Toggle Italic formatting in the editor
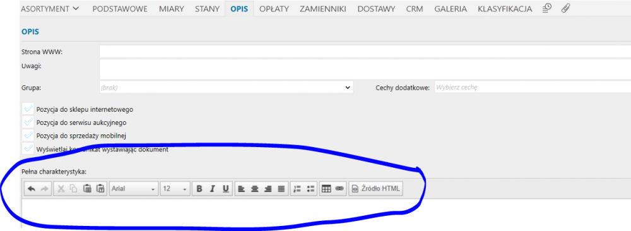631x231 pixels. pyautogui.click(x=213, y=188)
